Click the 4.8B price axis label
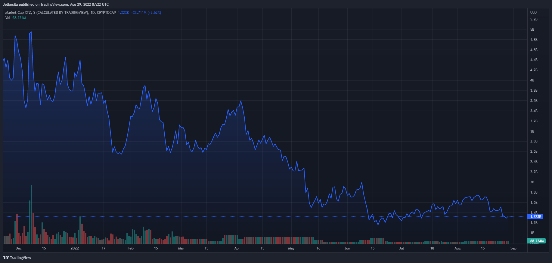The width and height of the screenshot is (552, 263). point(534,40)
